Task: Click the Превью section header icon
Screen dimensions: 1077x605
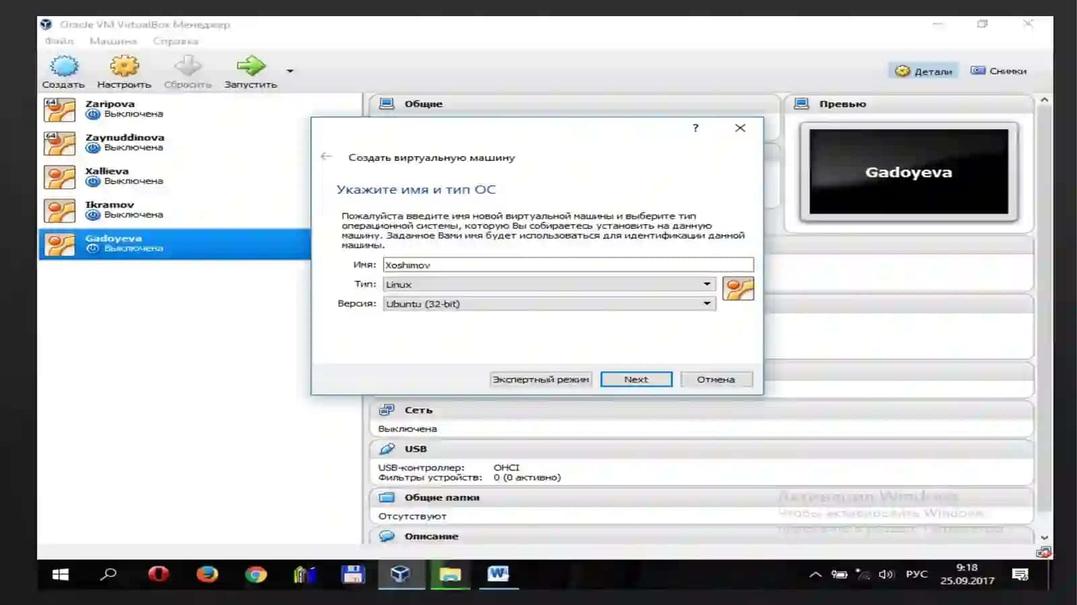Action: [x=801, y=104]
